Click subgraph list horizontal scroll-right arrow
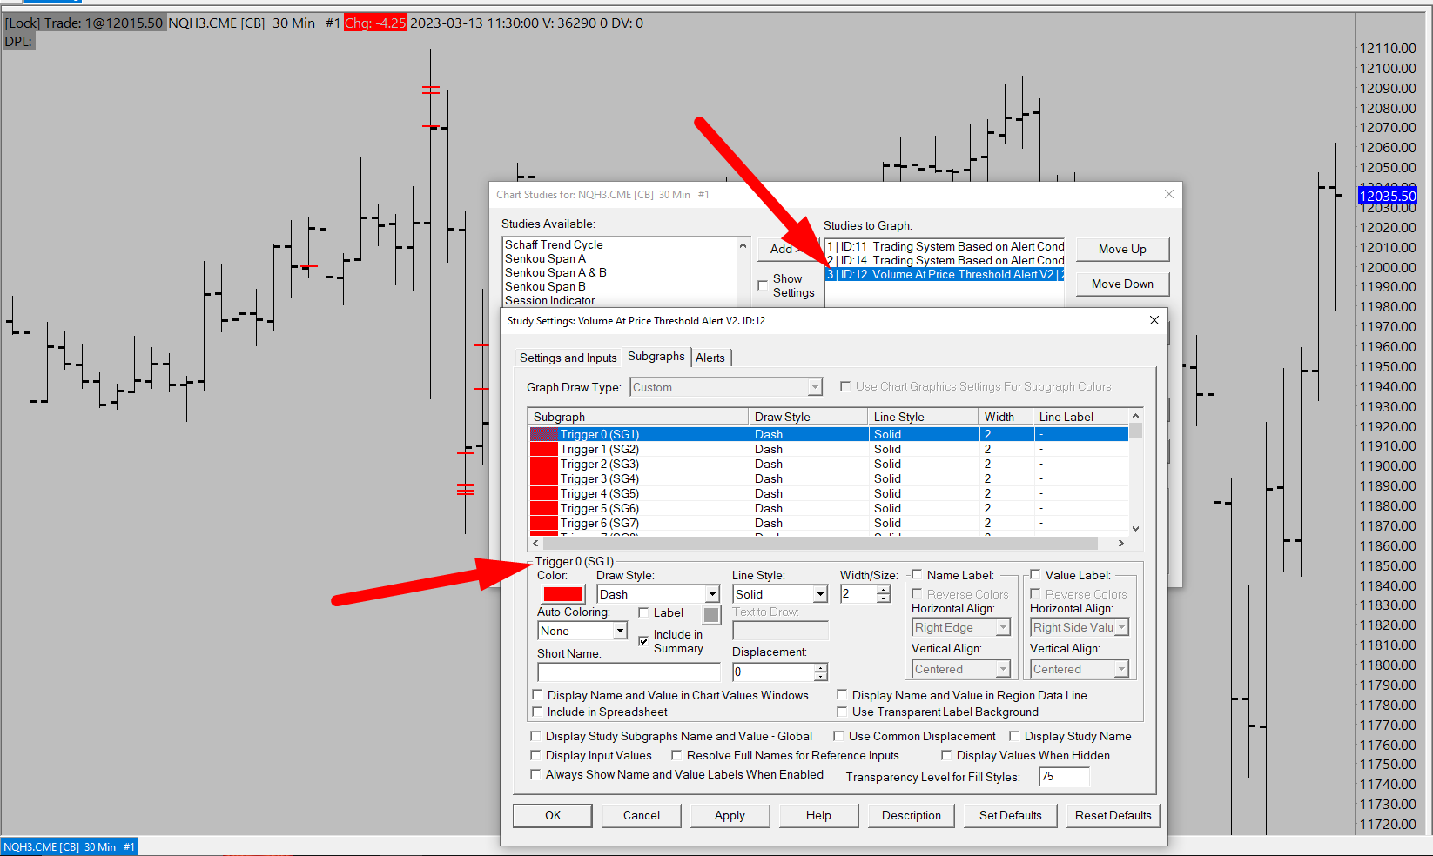Image resolution: width=1433 pixels, height=856 pixels. 1121,543
